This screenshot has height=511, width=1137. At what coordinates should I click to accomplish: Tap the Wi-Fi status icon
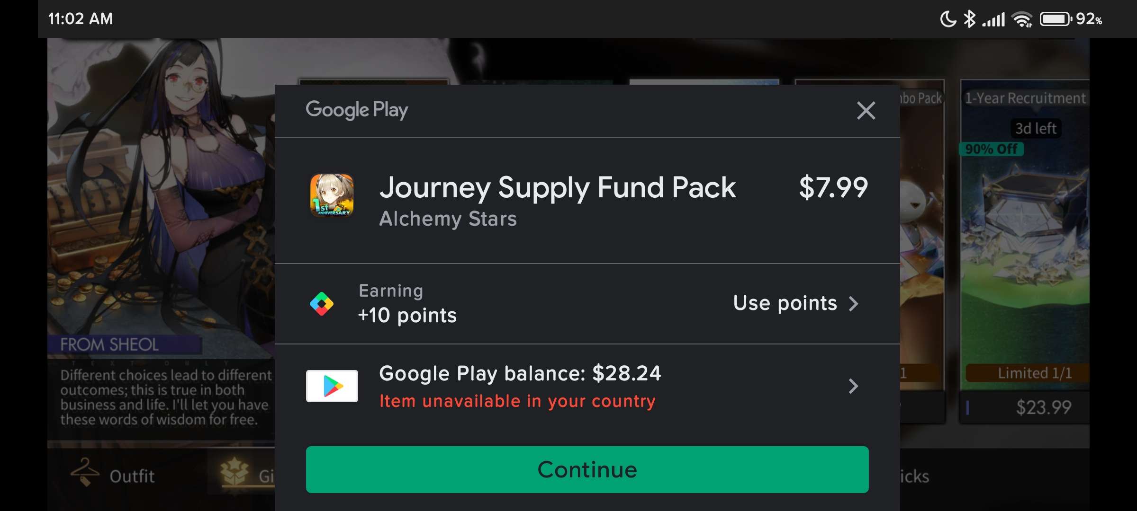point(1021,19)
